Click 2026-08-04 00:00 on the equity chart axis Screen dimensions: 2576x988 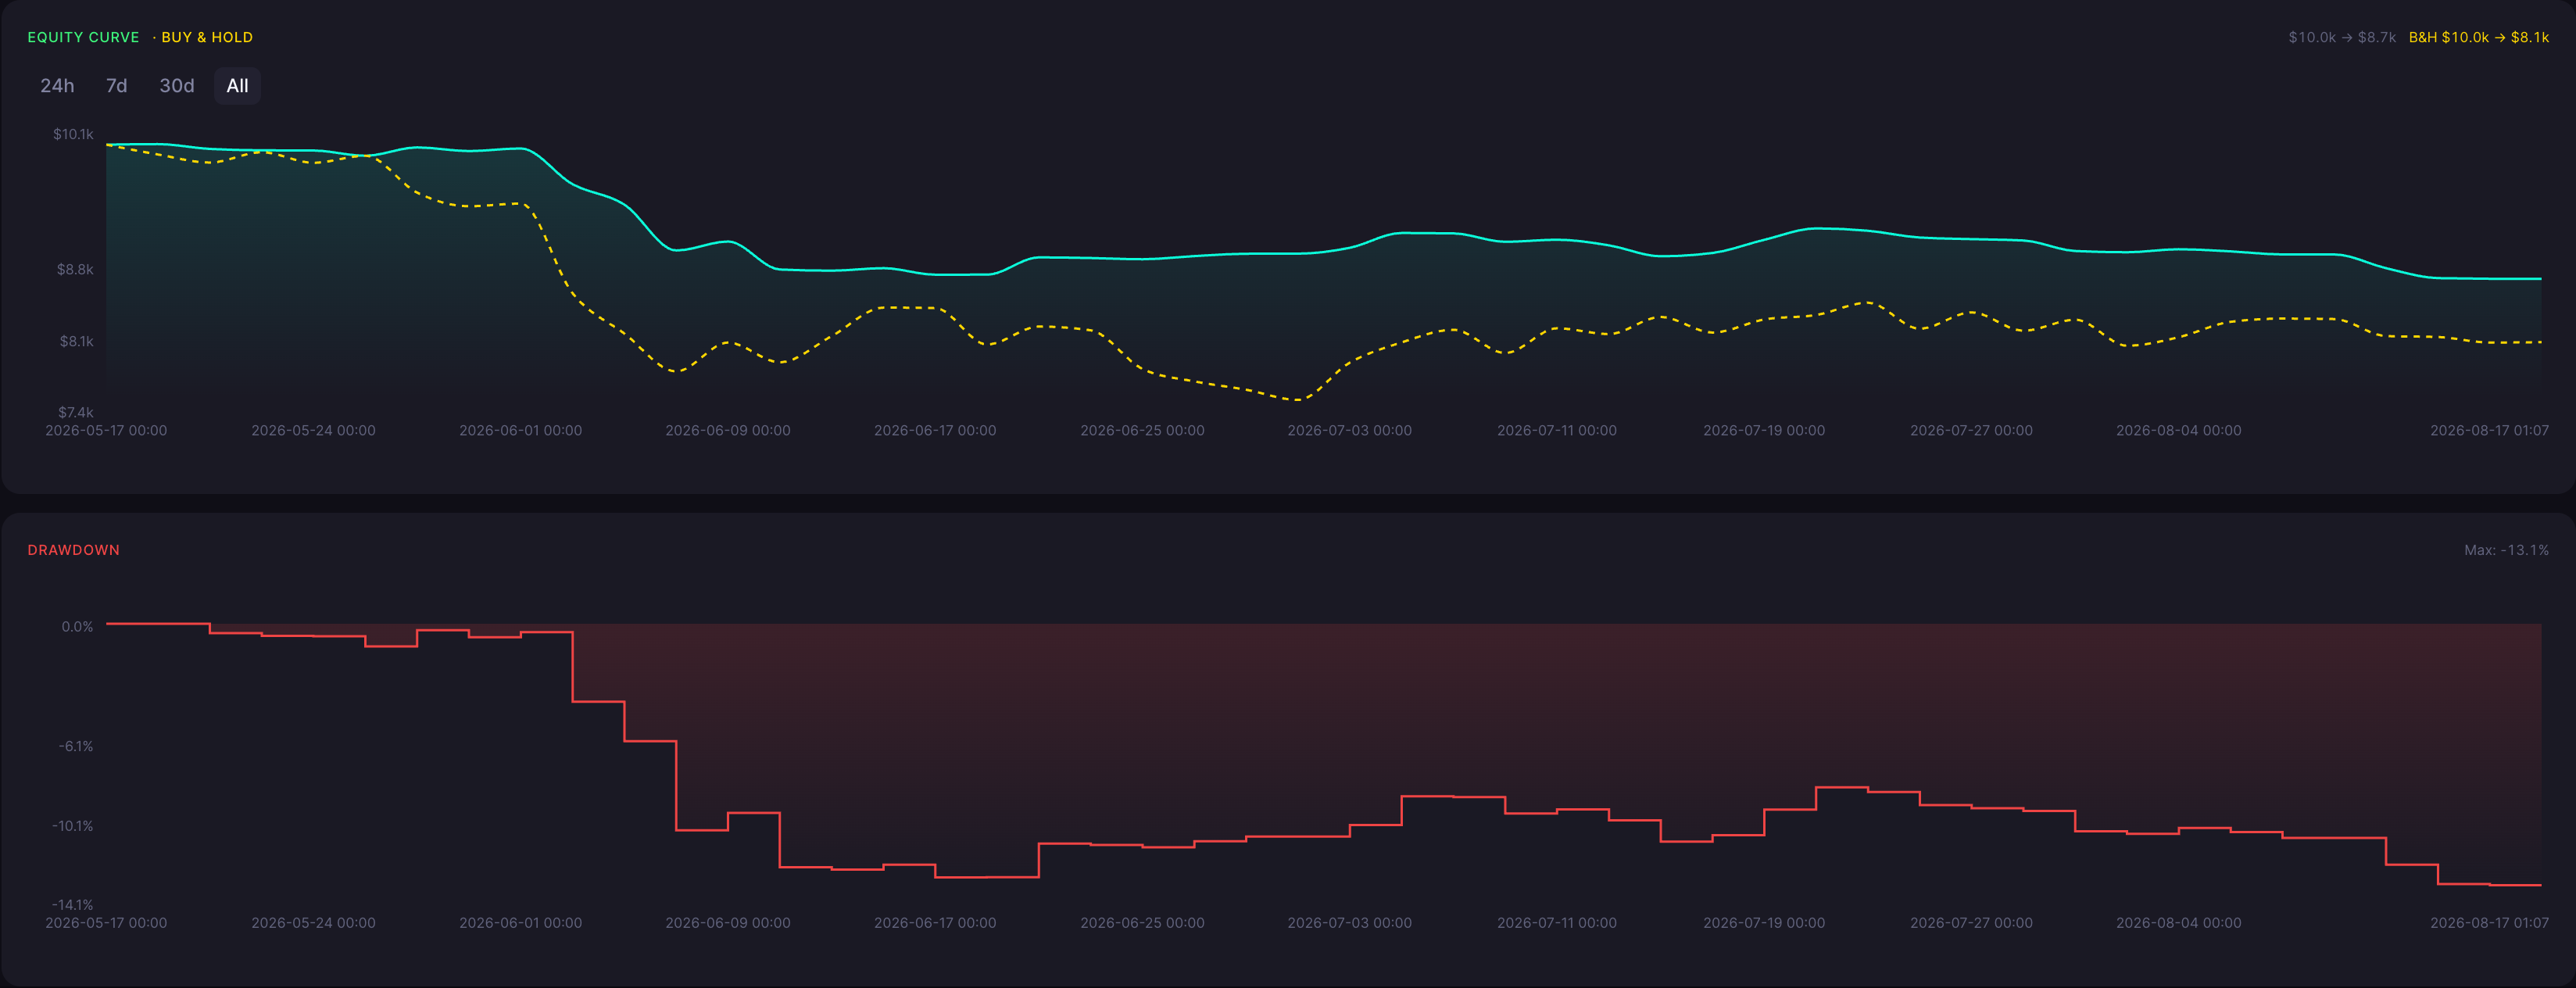coord(2178,430)
